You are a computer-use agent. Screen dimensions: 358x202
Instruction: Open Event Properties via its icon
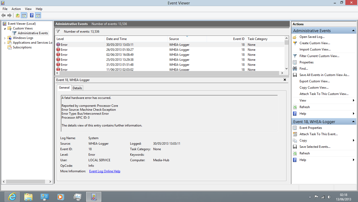tap(295, 128)
